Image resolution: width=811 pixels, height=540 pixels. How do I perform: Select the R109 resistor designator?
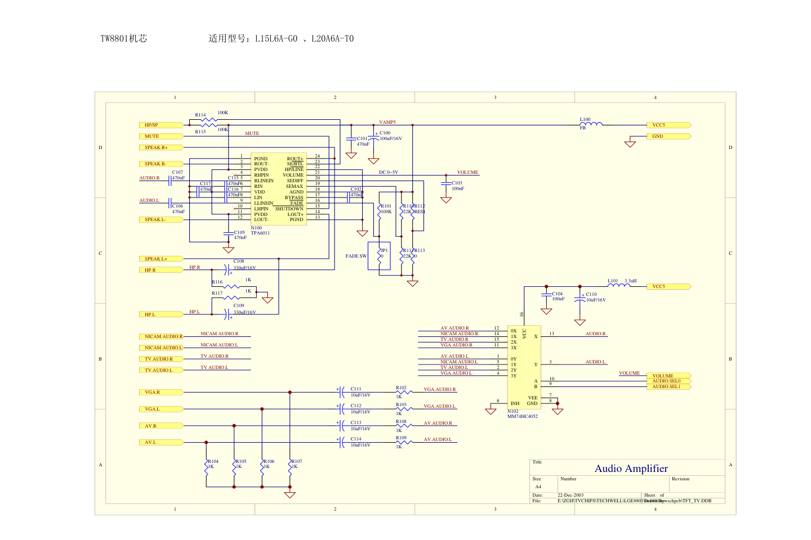(x=401, y=438)
